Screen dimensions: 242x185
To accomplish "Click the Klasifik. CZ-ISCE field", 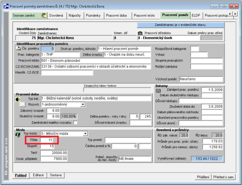I will (x=67, y=72).
